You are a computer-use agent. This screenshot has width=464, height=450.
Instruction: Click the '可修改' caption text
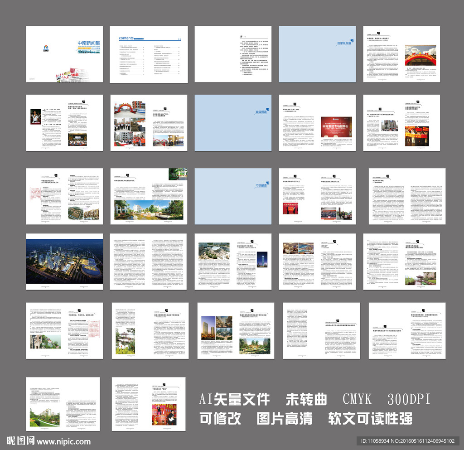click(220, 418)
